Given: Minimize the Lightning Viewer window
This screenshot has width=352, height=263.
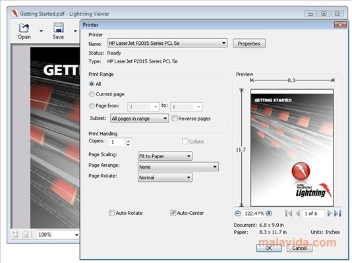Looking at the screenshot, I should (310, 14).
